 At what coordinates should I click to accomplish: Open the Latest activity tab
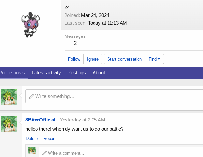(46, 73)
